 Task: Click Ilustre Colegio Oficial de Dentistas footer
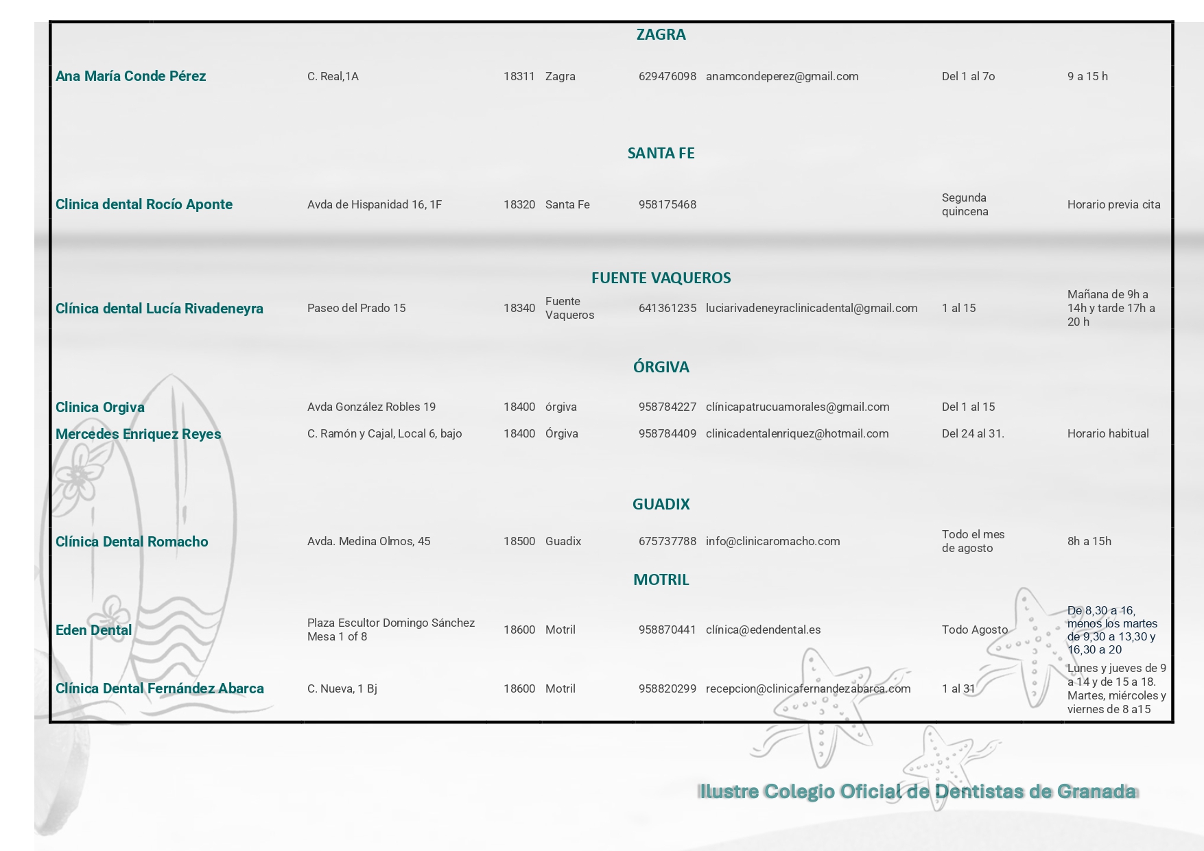(x=918, y=792)
